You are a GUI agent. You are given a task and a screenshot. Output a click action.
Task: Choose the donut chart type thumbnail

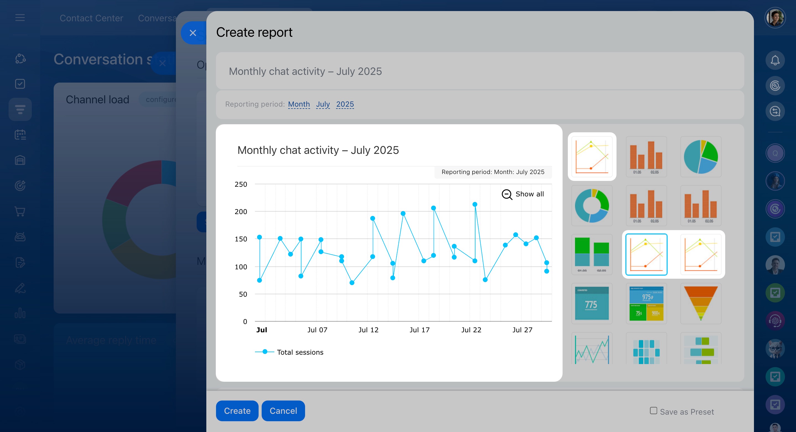click(x=591, y=206)
